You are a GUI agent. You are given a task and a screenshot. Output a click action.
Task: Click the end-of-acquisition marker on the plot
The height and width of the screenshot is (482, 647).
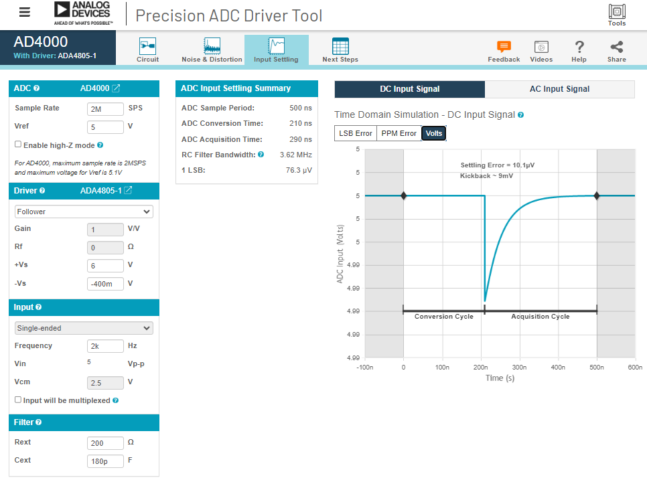click(x=596, y=195)
